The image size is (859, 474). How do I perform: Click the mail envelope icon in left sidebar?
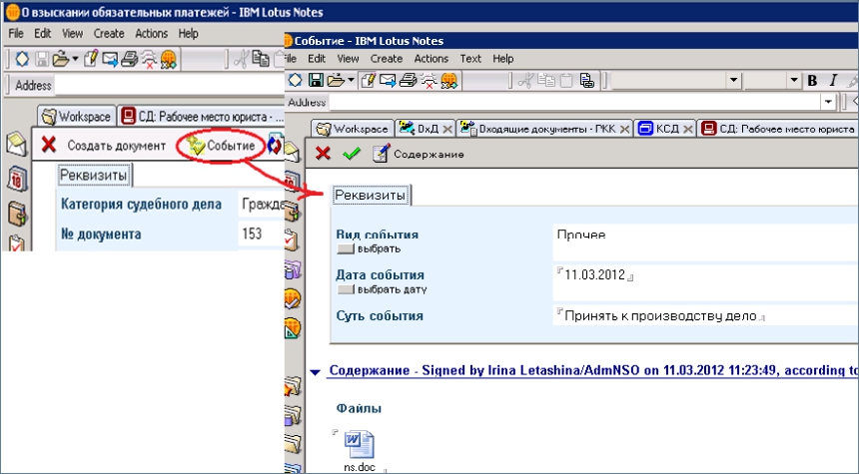coord(17,145)
